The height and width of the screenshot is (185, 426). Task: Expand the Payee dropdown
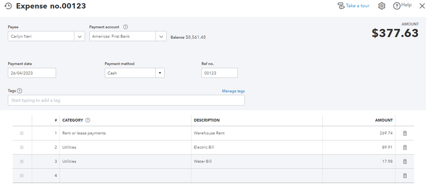point(80,37)
